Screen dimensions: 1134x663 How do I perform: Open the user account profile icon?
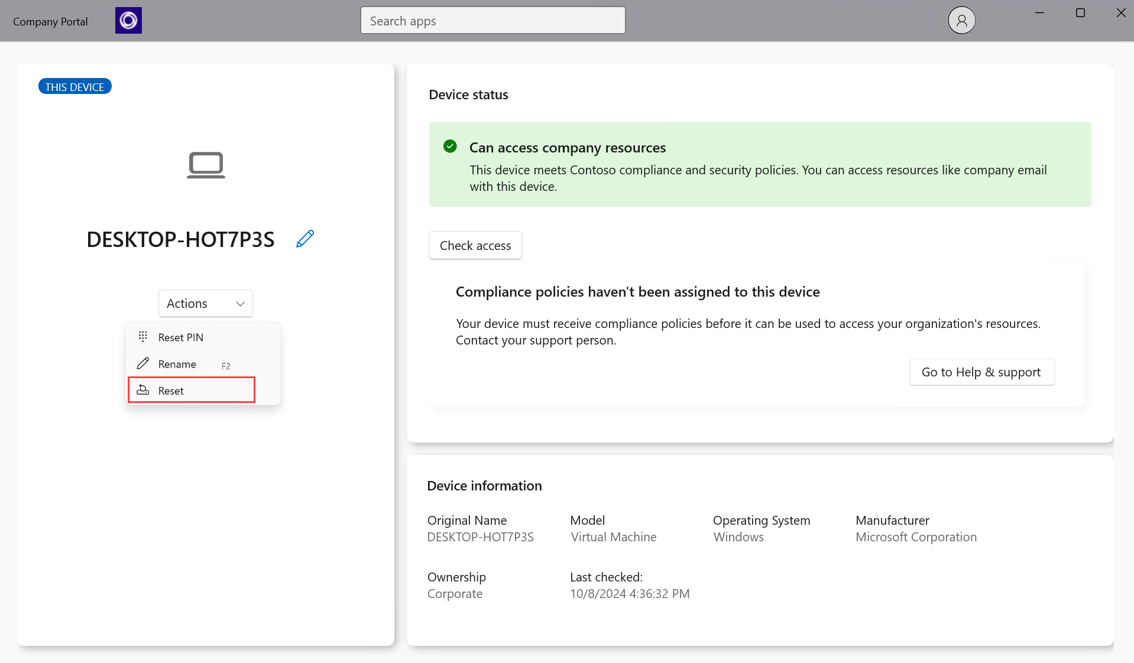pos(961,19)
